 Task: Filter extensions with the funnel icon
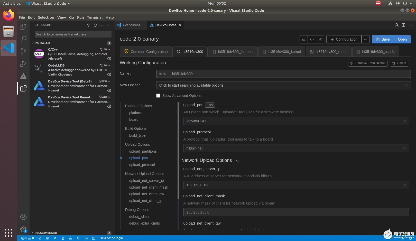click(89, 25)
